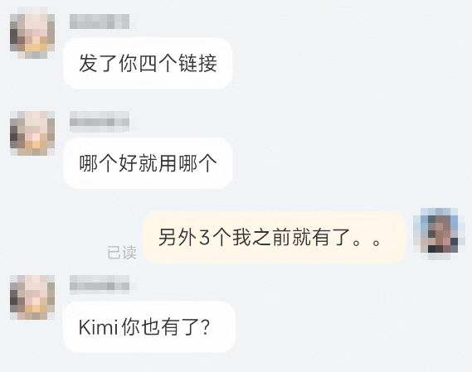
Task: Select the 发了你四个链接 message bubble
Action: [x=148, y=63]
